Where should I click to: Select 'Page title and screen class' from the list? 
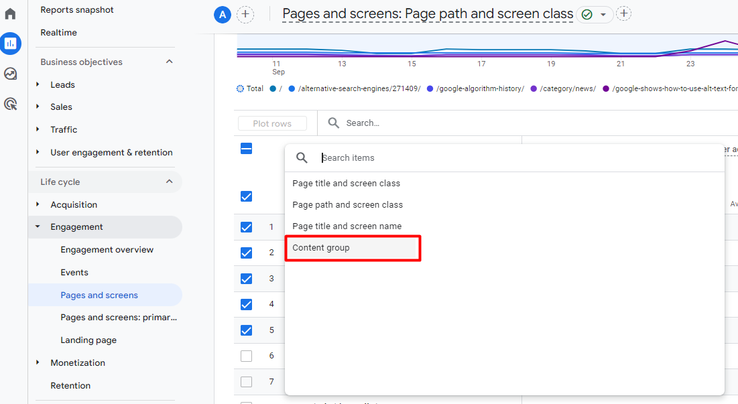[x=345, y=183]
